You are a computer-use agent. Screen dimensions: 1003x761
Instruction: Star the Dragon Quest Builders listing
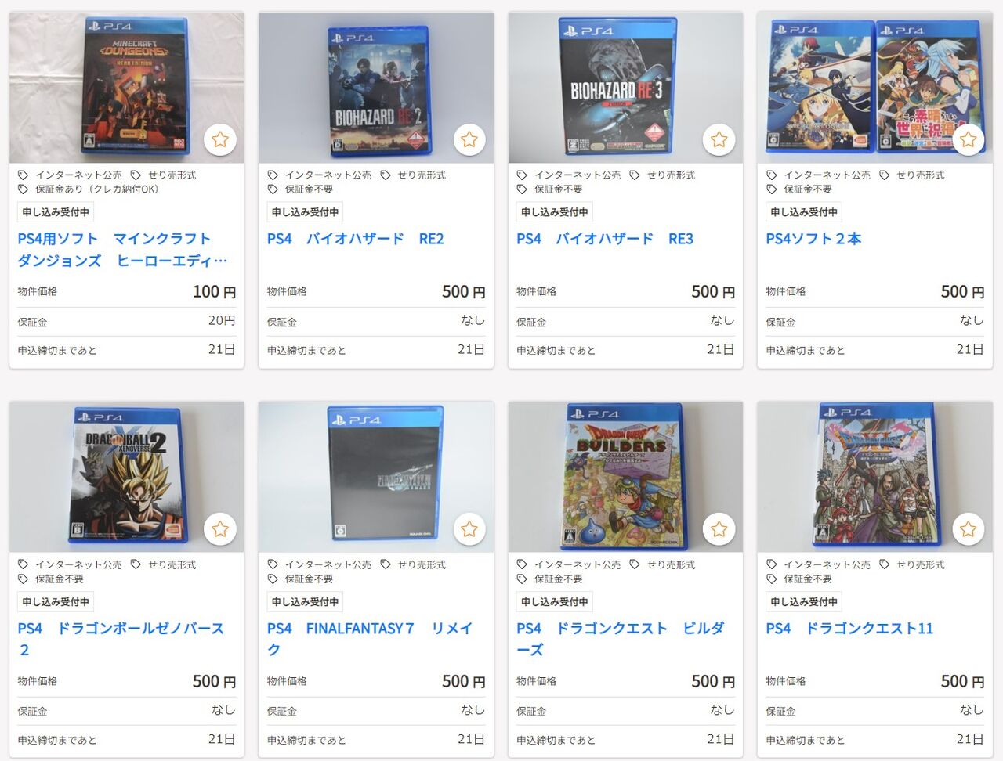click(719, 530)
